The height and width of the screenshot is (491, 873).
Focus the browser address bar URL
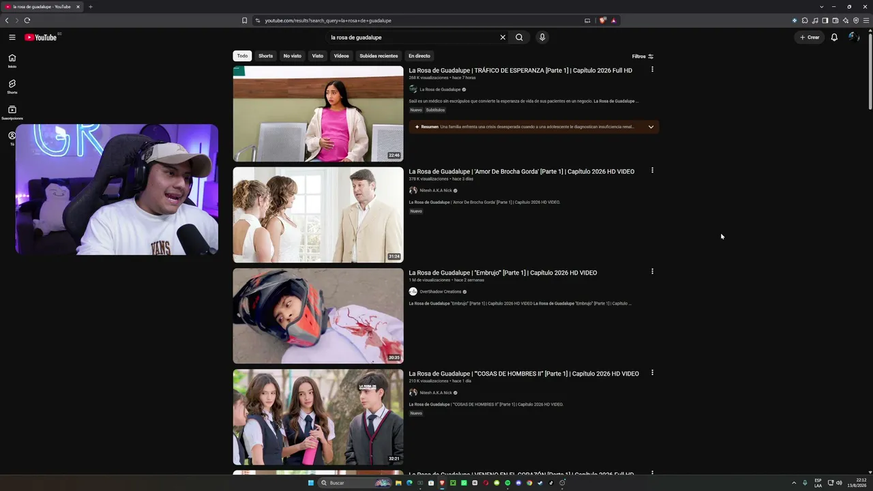click(x=328, y=20)
